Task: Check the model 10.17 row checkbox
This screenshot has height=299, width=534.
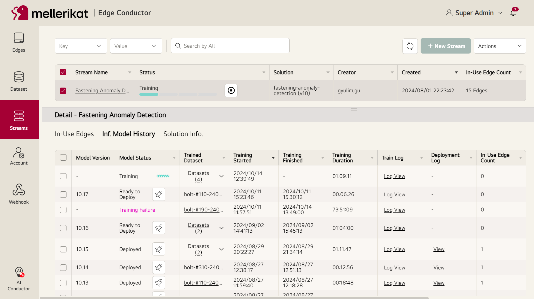Action: pos(63,194)
